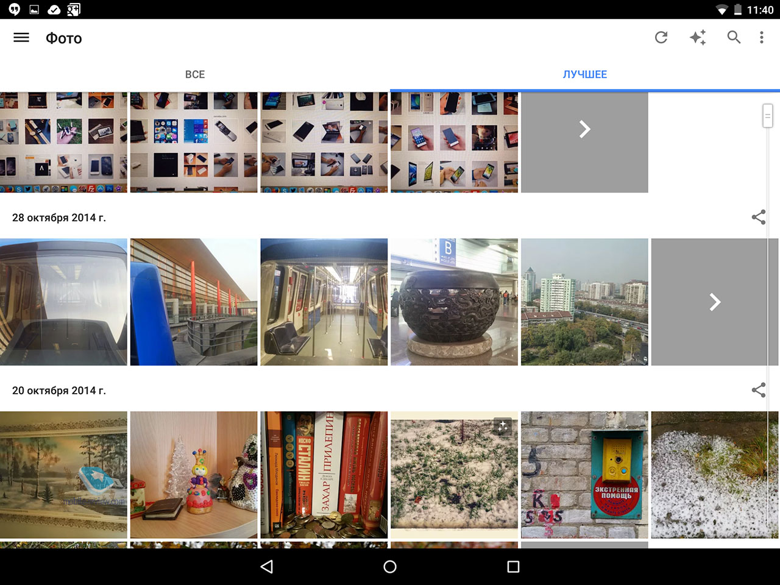Screen dimensions: 780x585
Task: Open the three-dot overflow menu
Action: click(x=761, y=38)
